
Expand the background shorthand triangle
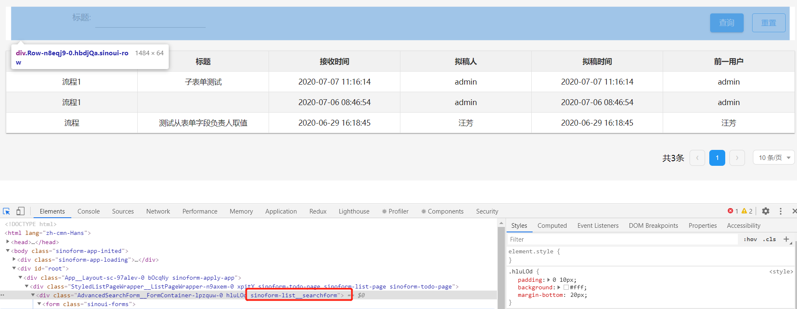click(559, 288)
